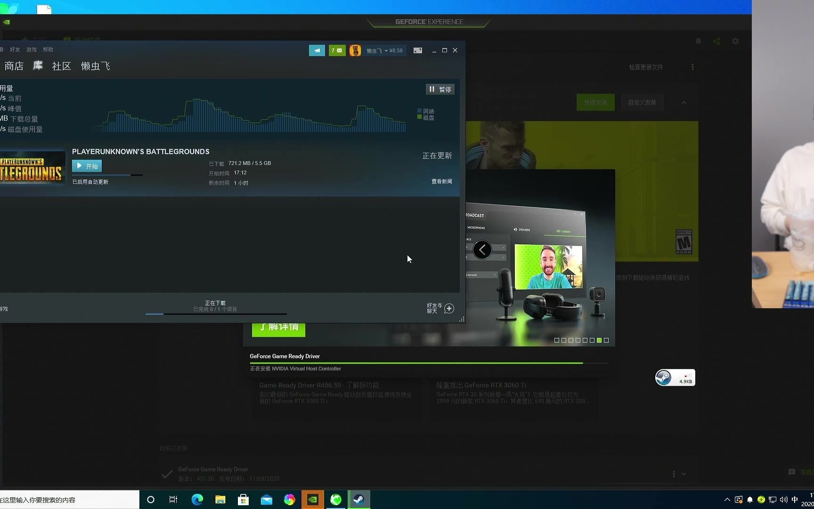This screenshot has width=814, height=509.
Task: Open the 懒虫飞 account dropdown in Steam
Action: pyautogui.click(x=377, y=50)
